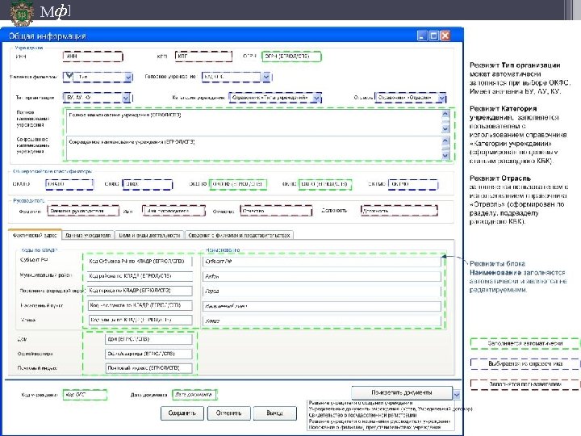Click the Отменить button
The height and width of the screenshot is (436, 581).
pos(228,413)
